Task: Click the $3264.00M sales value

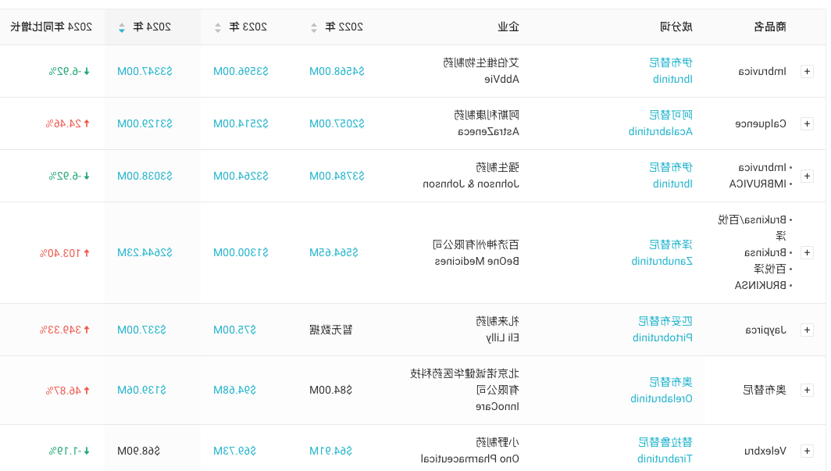Action: pyautogui.click(x=241, y=176)
